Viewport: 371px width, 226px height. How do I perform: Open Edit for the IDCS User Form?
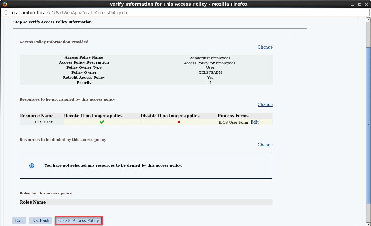[x=254, y=122]
